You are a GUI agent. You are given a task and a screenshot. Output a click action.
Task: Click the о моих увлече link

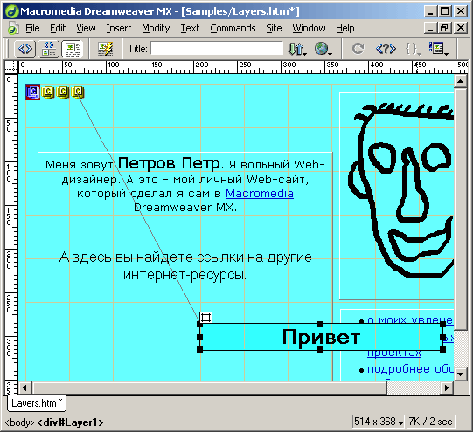click(410, 320)
